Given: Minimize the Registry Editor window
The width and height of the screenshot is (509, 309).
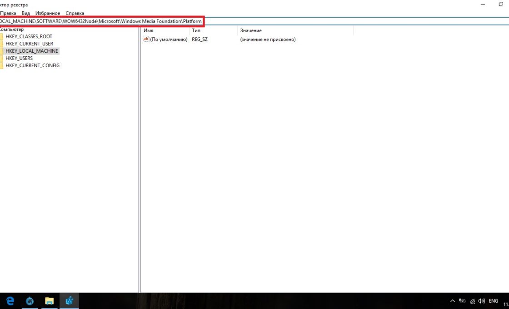Looking at the screenshot, I should point(483,4).
